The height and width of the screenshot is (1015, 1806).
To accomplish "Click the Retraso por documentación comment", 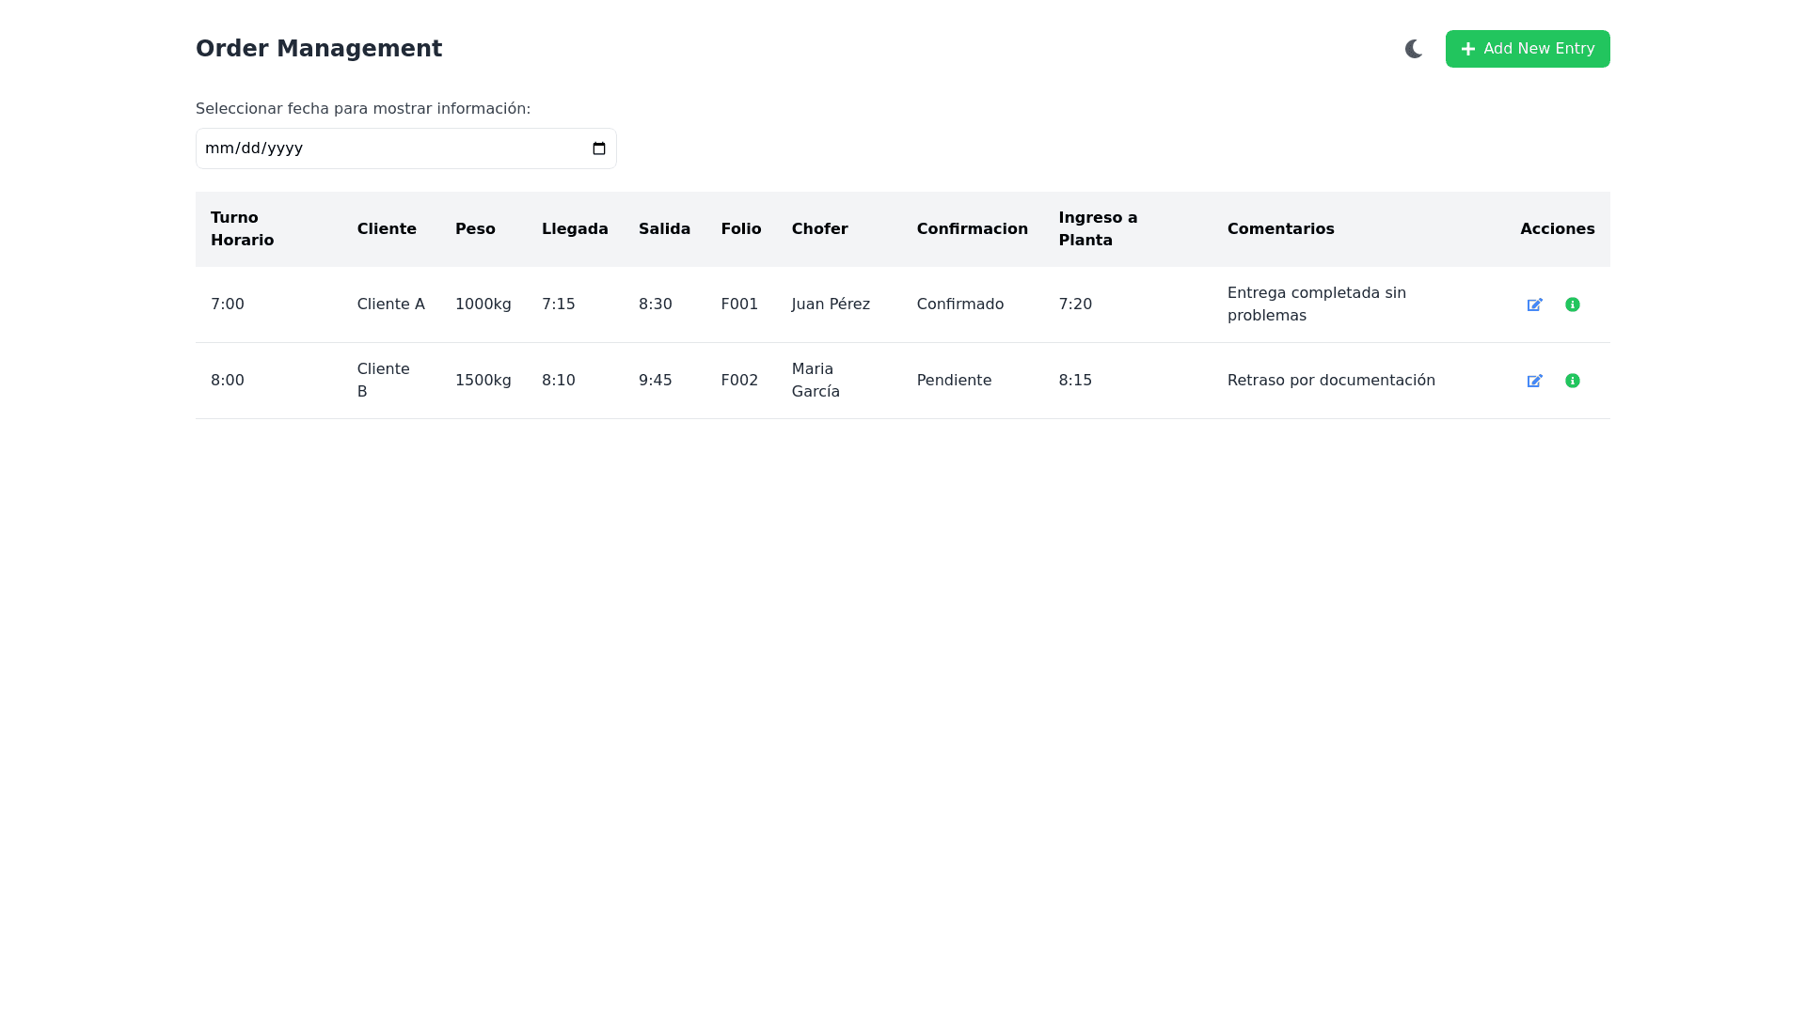I will [x=1331, y=381].
